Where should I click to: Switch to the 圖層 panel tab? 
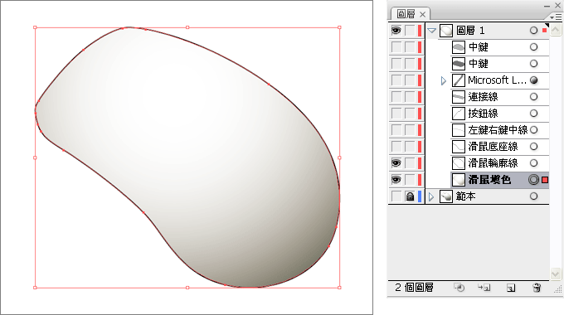pyautogui.click(x=406, y=14)
